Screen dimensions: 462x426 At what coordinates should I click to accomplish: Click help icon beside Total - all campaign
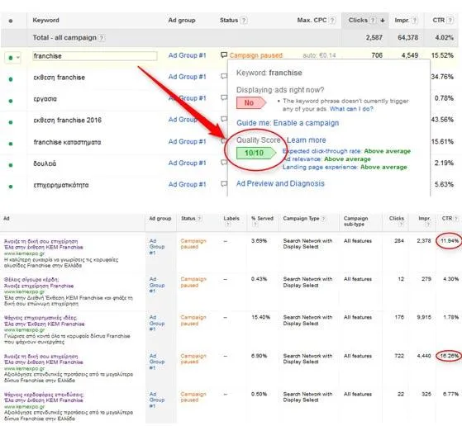(101, 38)
